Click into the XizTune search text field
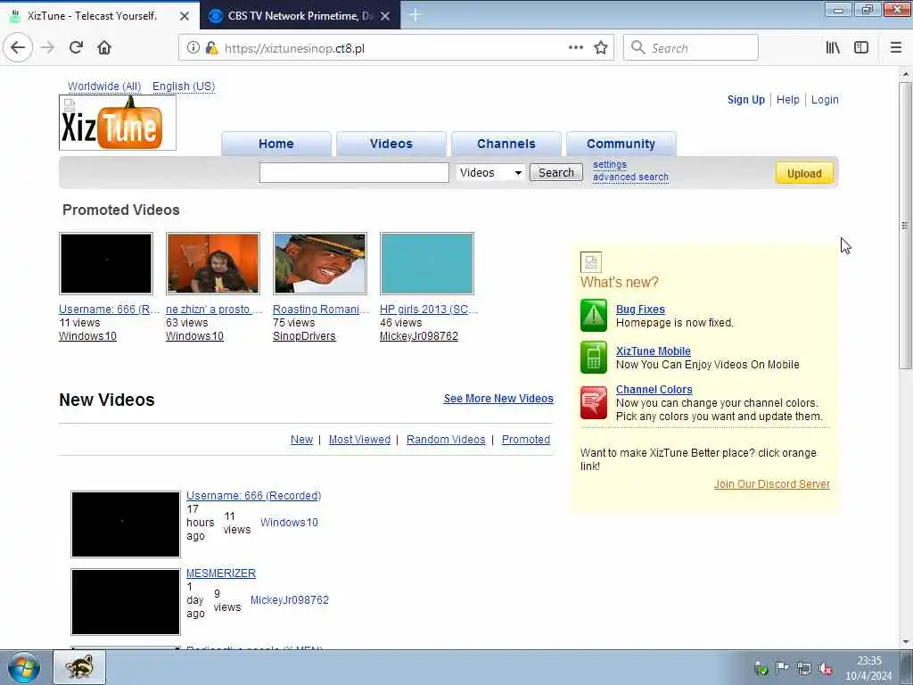 click(354, 172)
